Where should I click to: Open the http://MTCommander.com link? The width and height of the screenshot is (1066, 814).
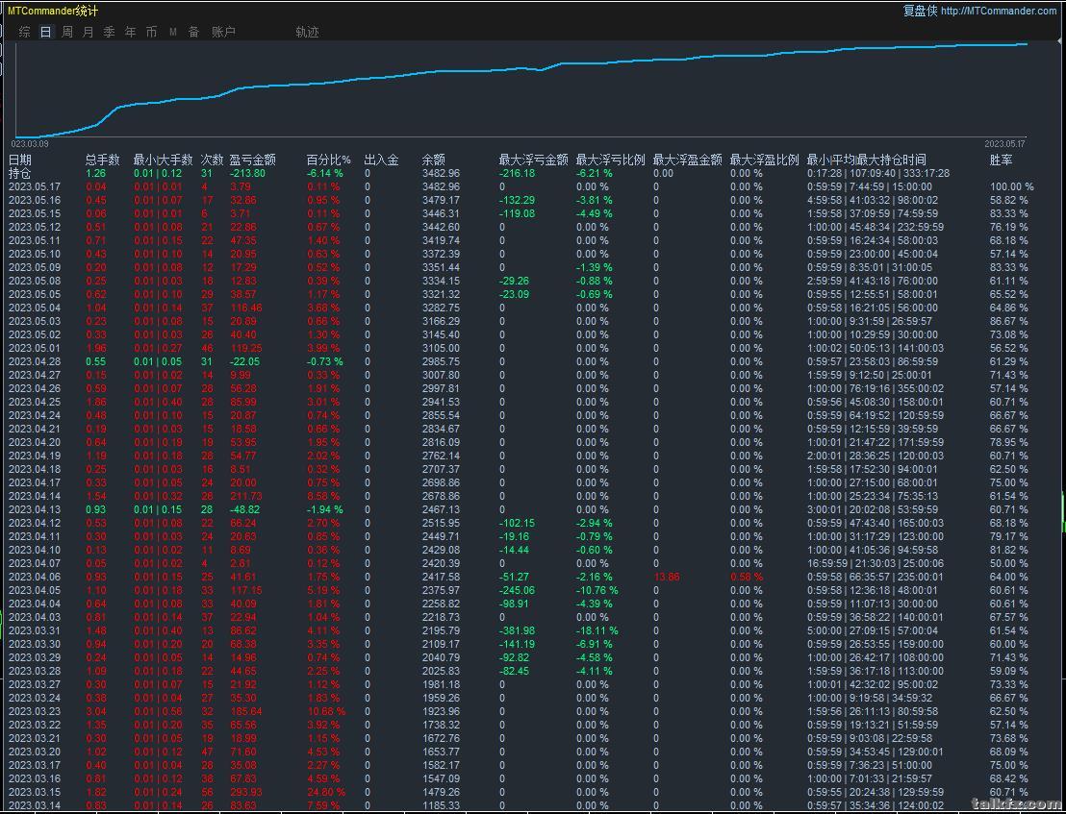click(998, 11)
